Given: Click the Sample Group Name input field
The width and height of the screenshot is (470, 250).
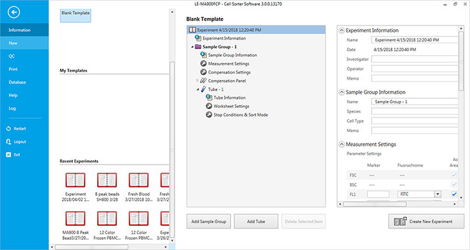Looking at the screenshot, I should pos(415,102).
